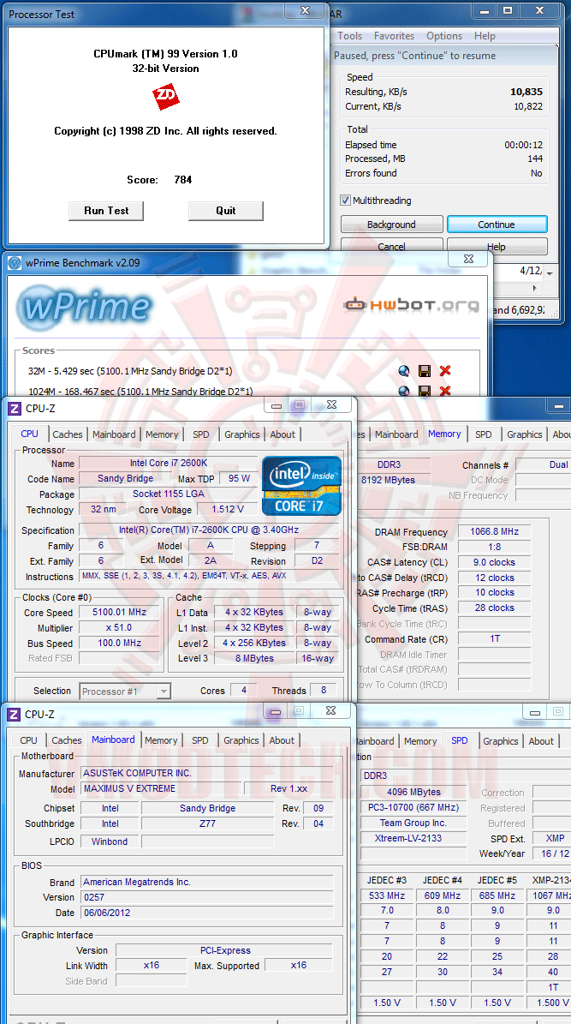Click Help button in WinRAR benchmark dialog

point(497,246)
